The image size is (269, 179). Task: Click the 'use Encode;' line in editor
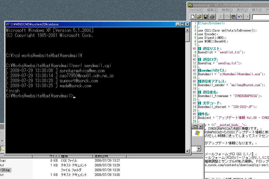point(208,34)
